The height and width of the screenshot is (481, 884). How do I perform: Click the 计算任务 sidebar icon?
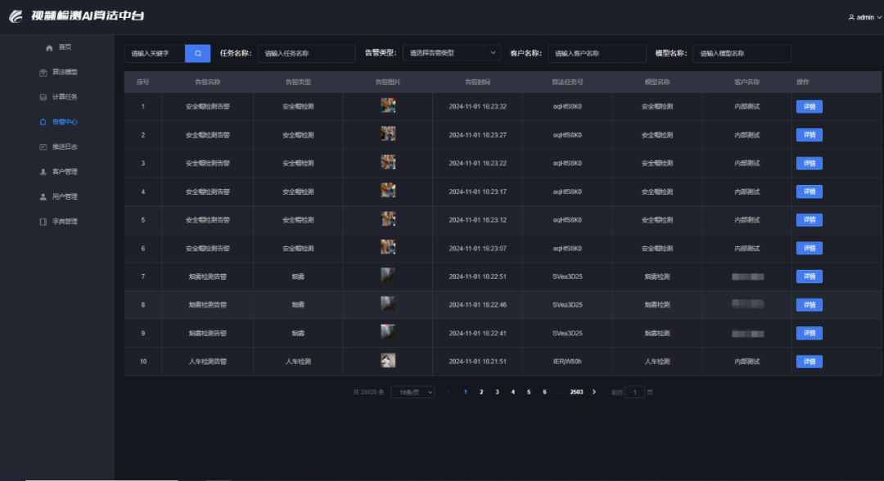[43, 97]
